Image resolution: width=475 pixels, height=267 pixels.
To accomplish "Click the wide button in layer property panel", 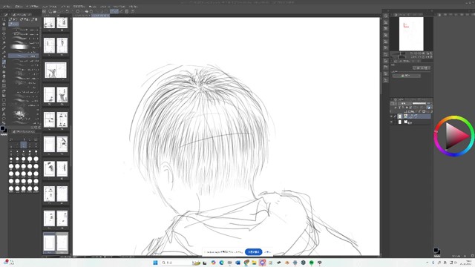I will tap(407, 76).
